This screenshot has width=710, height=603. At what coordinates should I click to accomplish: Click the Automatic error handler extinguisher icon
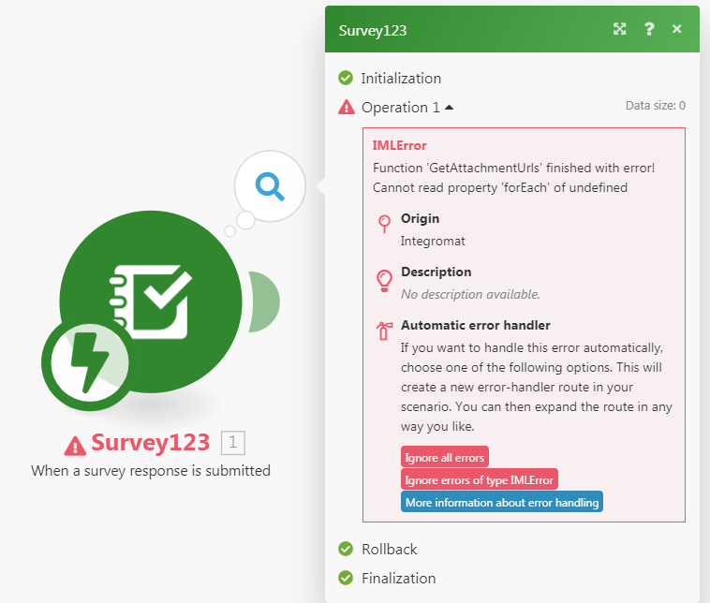(384, 331)
